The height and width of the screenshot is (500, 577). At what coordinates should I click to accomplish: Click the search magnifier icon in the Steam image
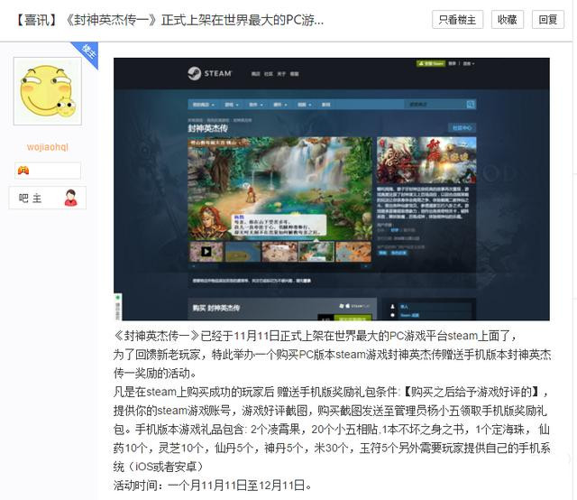click(x=471, y=105)
